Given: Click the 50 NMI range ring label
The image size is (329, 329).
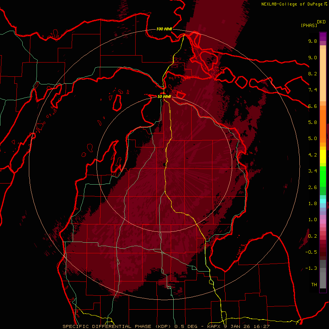Looking at the screenshot, I should click(x=164, y=97).
